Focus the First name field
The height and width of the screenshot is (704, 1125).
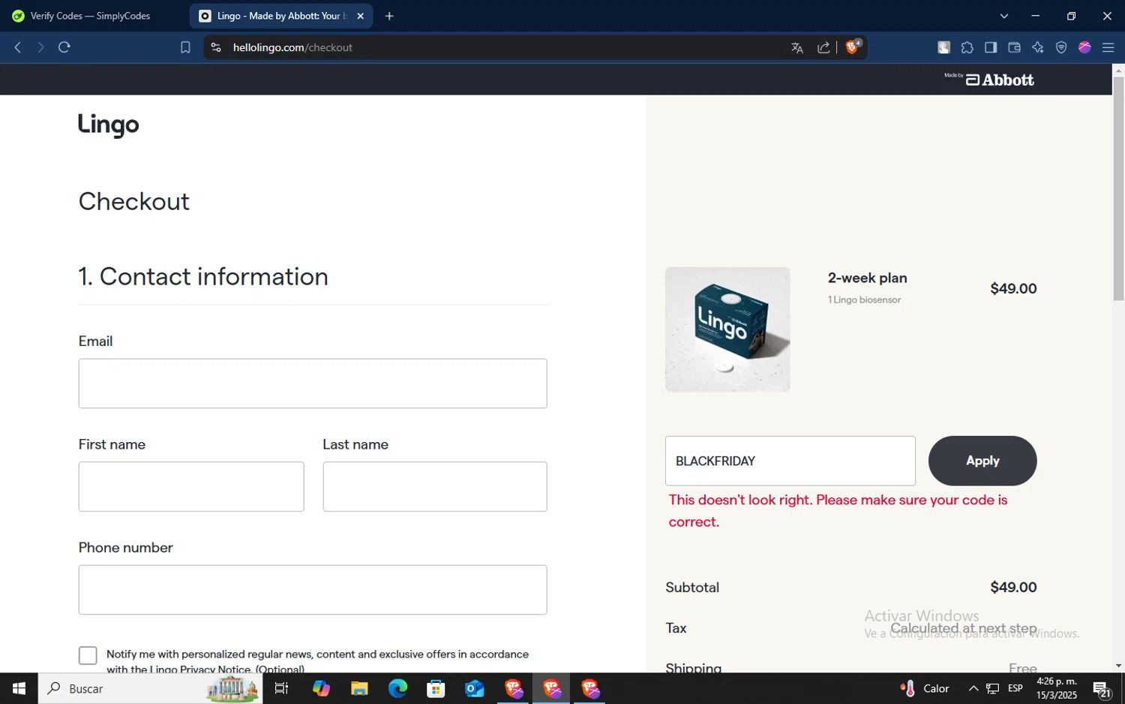point(191,486)
